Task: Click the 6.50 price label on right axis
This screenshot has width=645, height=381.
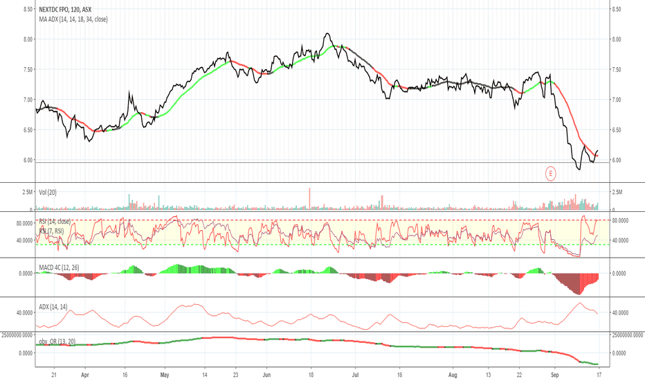Action: coord(616,130)
